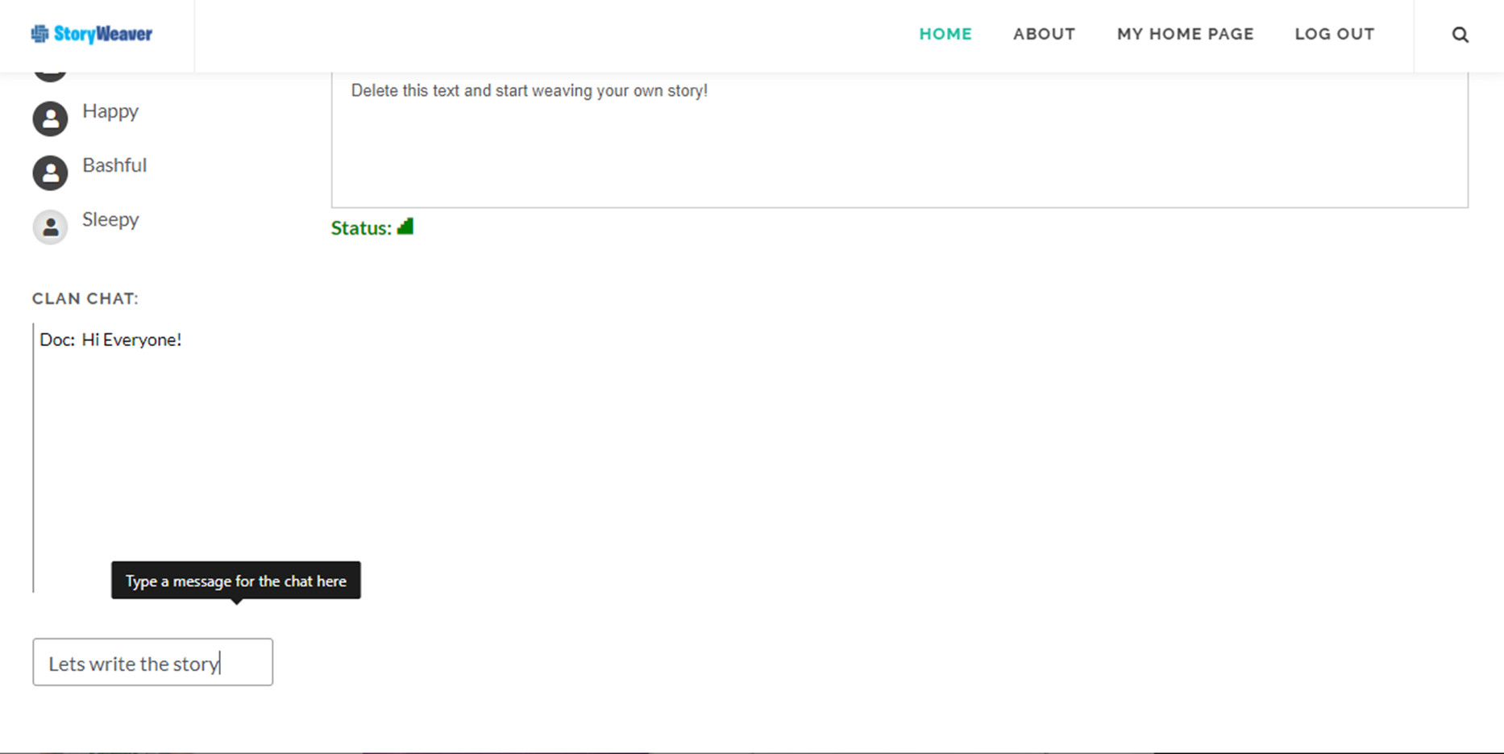Viewport: 1504px width, 754px height.
Task: Click the chat message 'Hi Everyone!'
Action: (x=131, y=340)
